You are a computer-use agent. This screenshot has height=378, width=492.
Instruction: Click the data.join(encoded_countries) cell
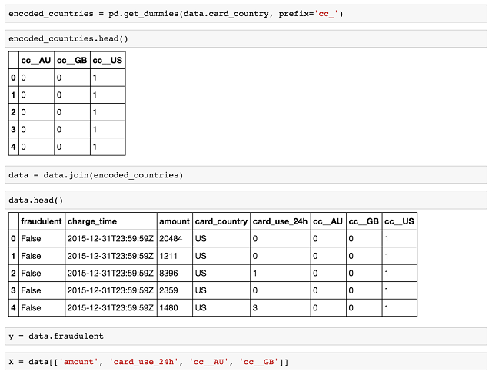[246, 175]
